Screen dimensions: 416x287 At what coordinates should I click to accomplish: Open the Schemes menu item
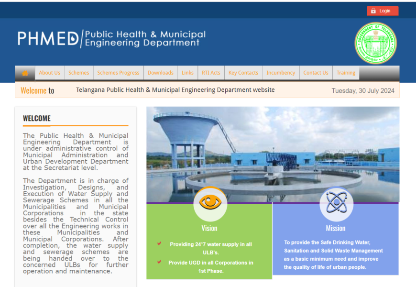(x=79, y=73)
